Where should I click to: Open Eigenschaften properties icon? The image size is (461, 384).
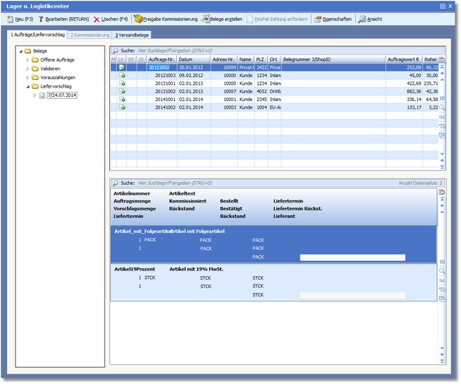point(317,19)
